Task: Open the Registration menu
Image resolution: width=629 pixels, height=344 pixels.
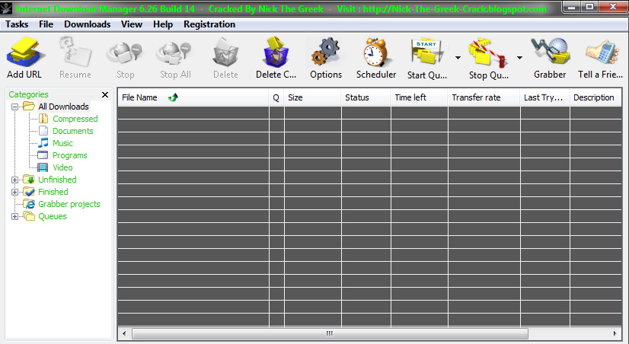Action: [209, 24]
